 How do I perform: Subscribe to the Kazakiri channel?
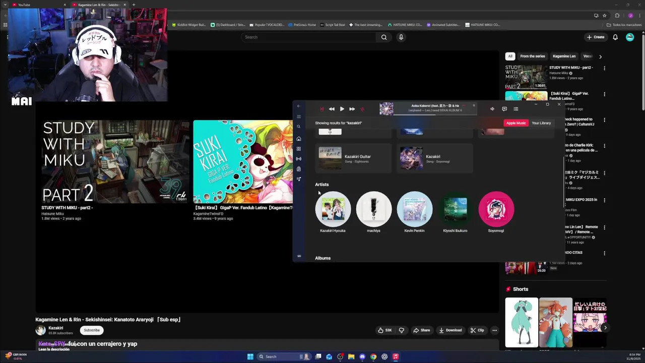[x=92, y=330]
